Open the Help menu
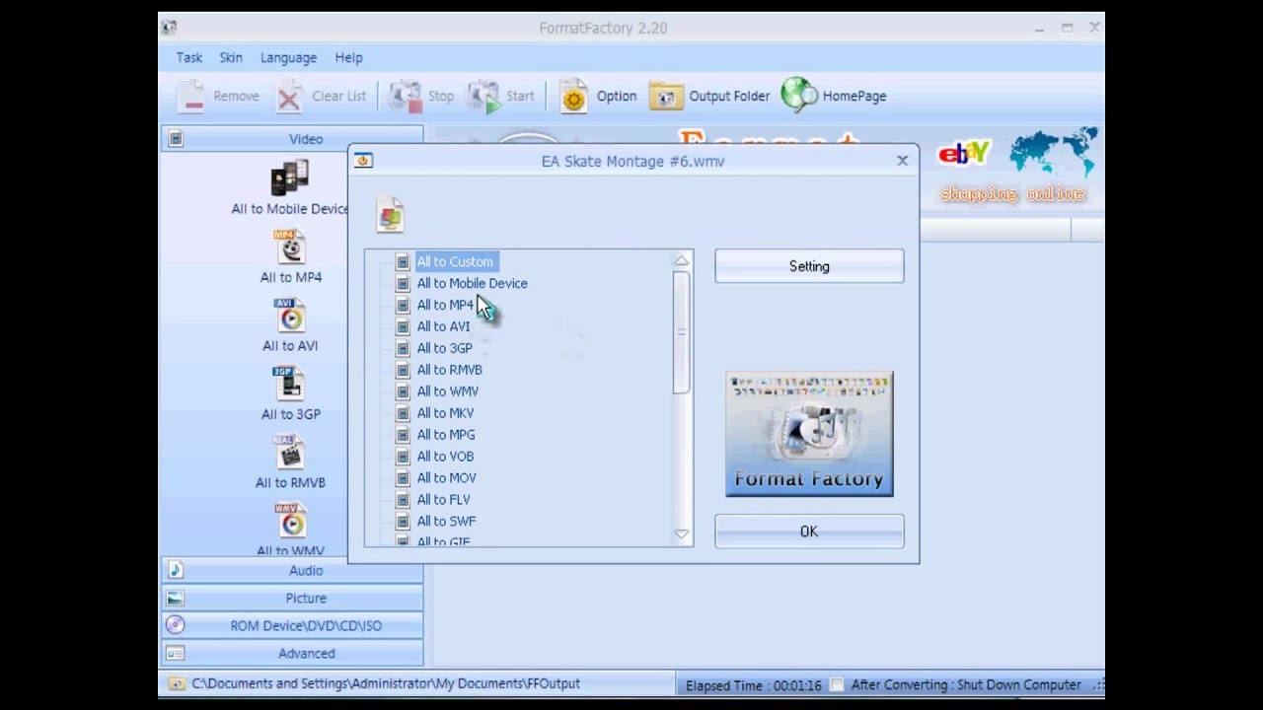This screenshot has width=1263, height=710. click(348, 58)
